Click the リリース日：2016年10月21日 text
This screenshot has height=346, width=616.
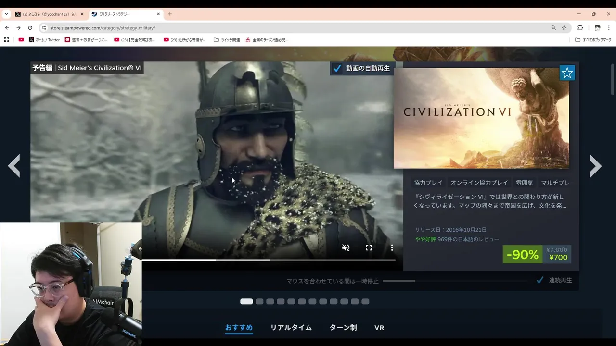(451, 230)
